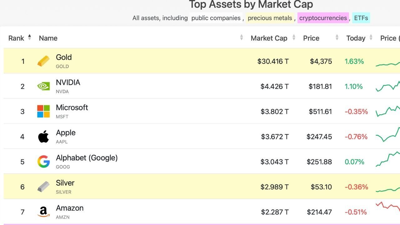Screen dimensions: 400x225
Task: Sort by the Price column arrows
Action: [x=337, y=37]
